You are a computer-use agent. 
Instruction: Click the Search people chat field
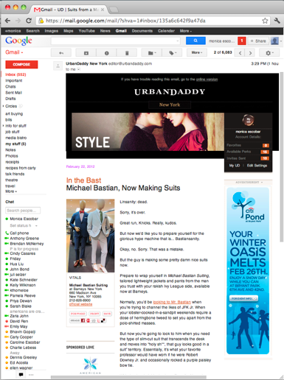(x=23, y=211)
